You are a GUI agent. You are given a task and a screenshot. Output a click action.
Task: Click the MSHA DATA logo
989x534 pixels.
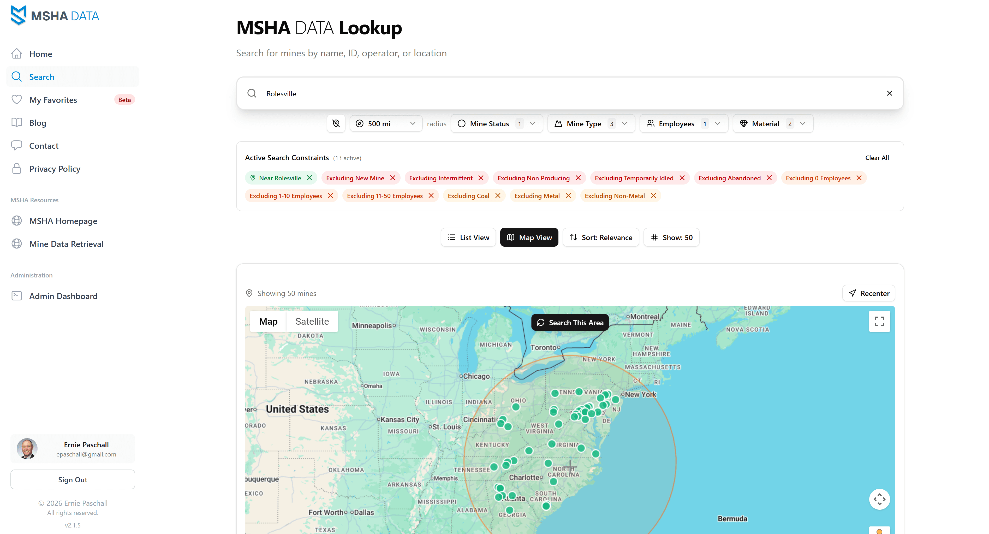55,15
